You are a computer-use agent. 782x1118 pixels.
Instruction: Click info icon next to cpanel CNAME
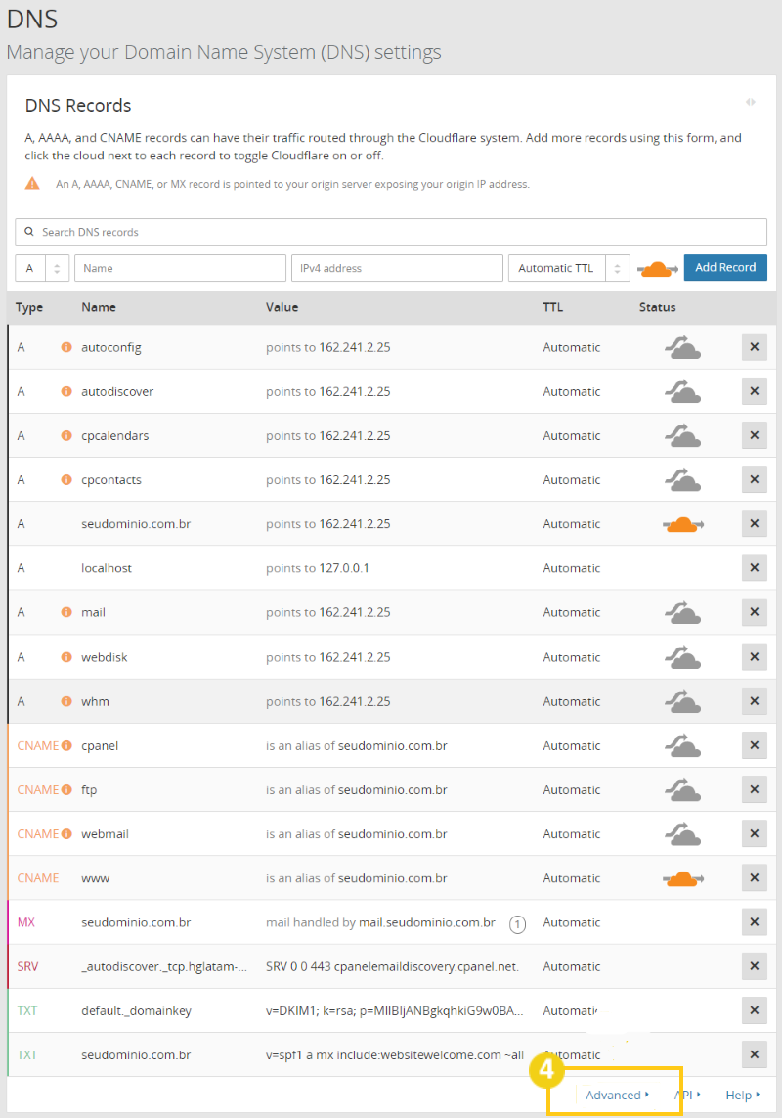pos(66,745)
